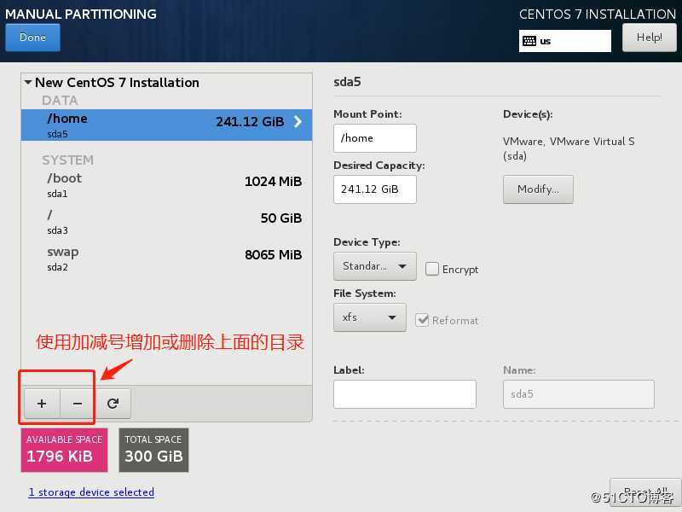682x512 pixels.
Task: Click the AVAILABLE SPACE 1796 KiB box
Action: point(65,450)
